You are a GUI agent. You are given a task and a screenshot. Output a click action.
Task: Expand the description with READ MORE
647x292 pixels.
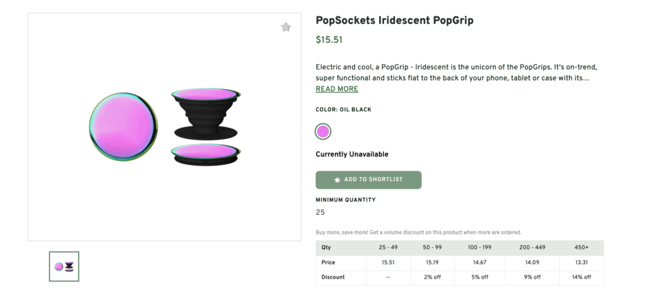pos(337,89)
